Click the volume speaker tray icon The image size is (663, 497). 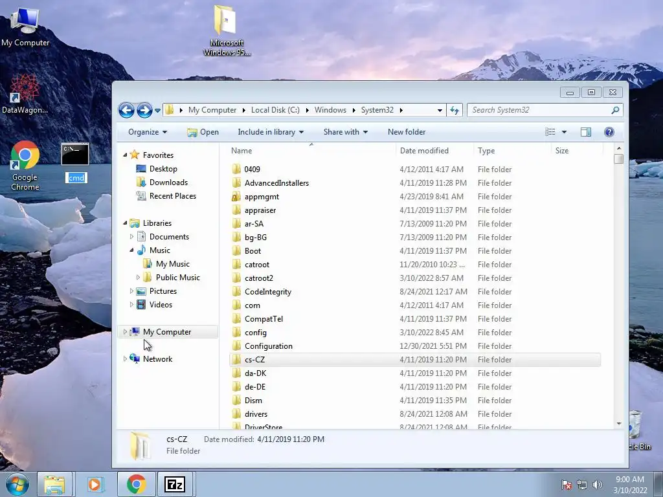(x=598, y=485)
